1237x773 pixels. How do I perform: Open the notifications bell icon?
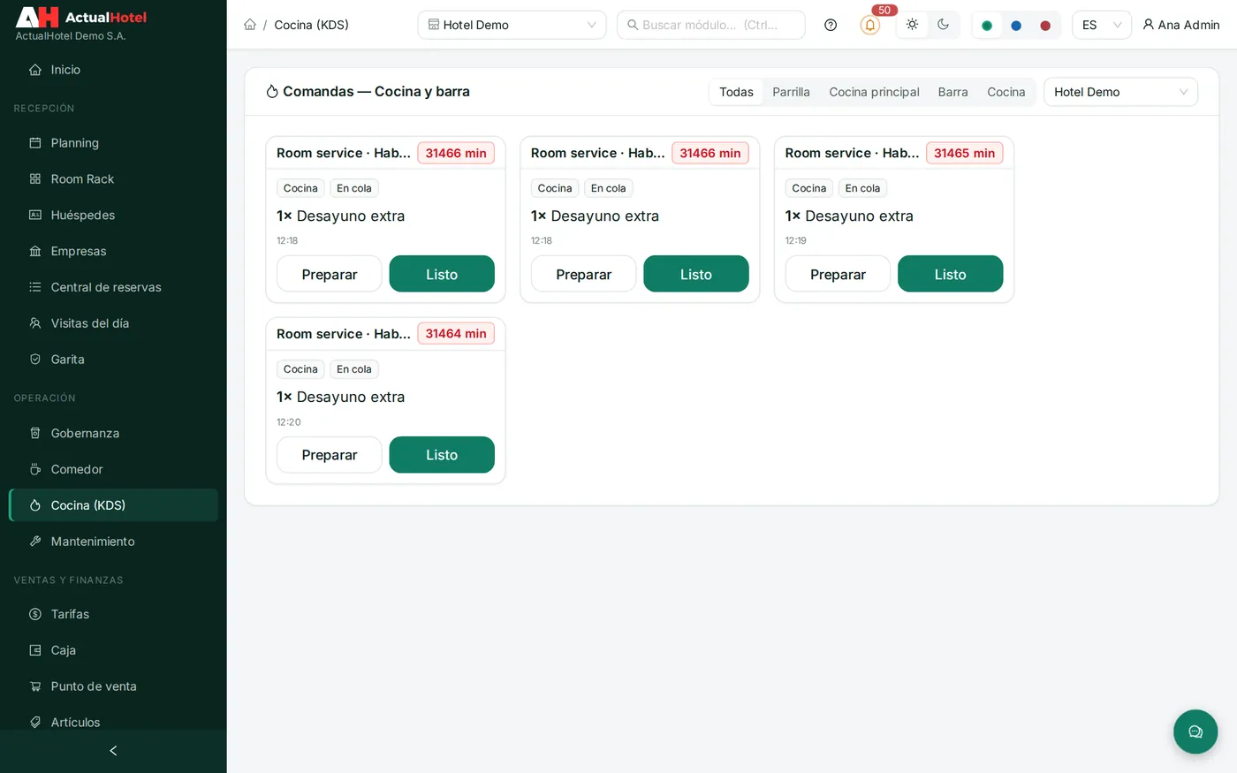[869, 25]
